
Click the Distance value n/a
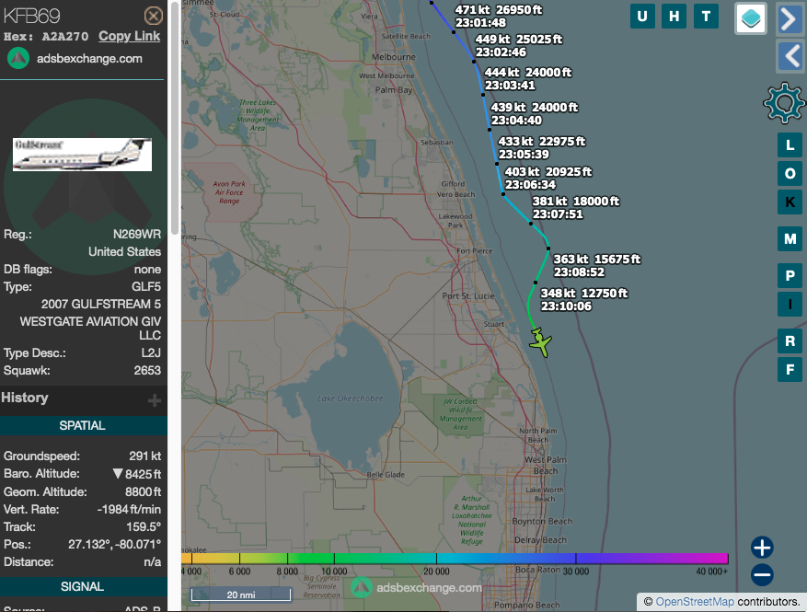click(x=153, y=562)
